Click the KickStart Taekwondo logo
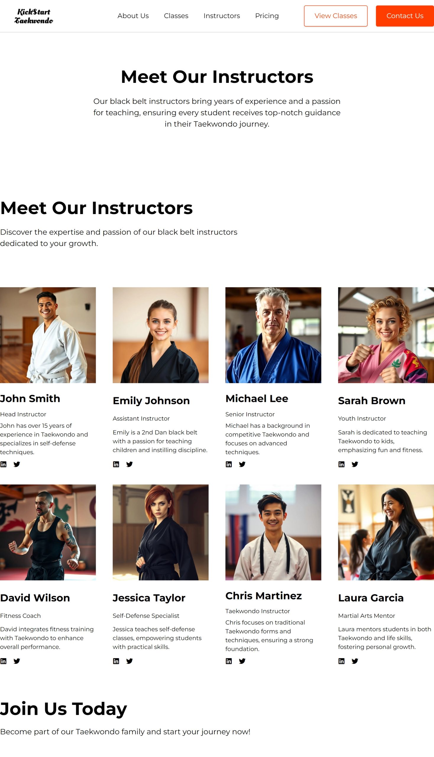Viewport: 434px width, 757px height. (x=34, y=16)
